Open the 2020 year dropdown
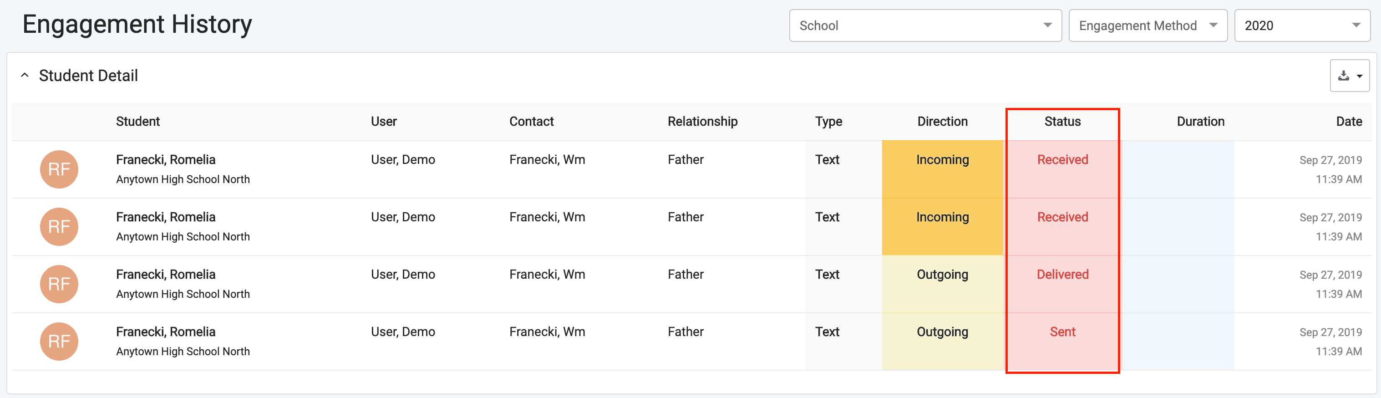 [x=1302, y=25]
